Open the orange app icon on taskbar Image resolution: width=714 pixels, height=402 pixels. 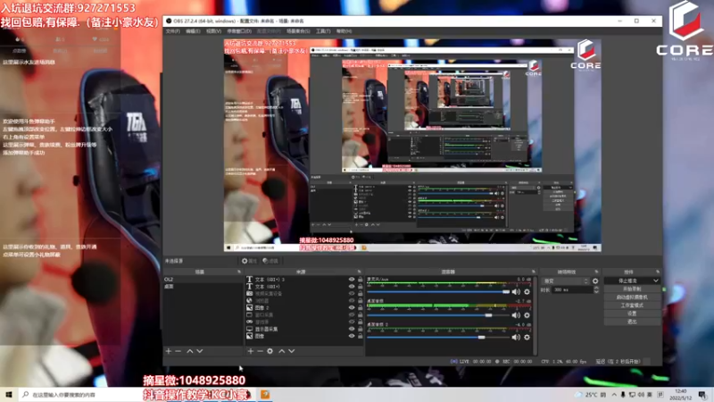(x=265, y=394)
